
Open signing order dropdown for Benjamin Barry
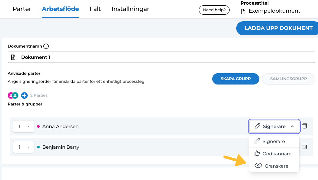[x=24, y=147]
